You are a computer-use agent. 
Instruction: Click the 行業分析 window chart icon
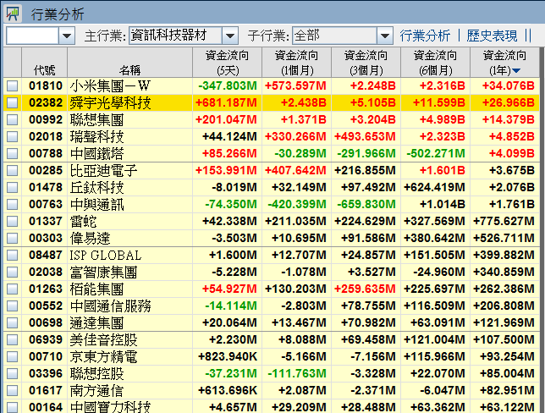tap(14, 14)
